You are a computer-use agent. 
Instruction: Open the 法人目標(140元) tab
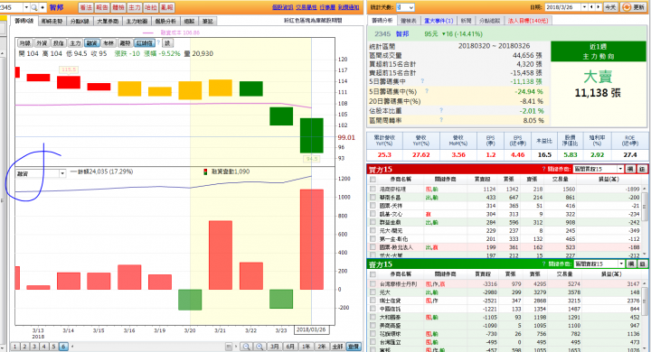click(x=528, y=21)
